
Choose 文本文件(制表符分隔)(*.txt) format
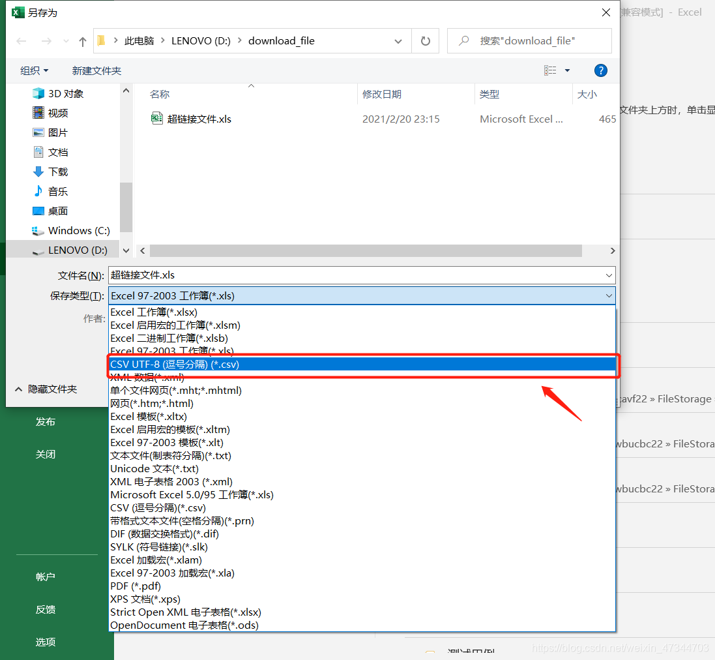click(x=362, y=456)
